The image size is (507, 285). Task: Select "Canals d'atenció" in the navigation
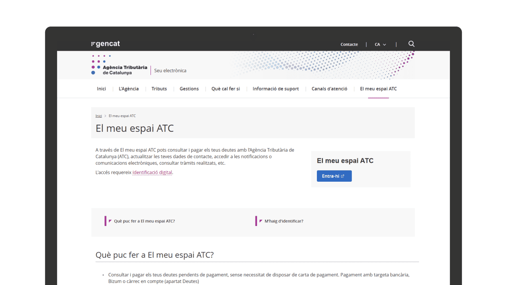(329, 89)
